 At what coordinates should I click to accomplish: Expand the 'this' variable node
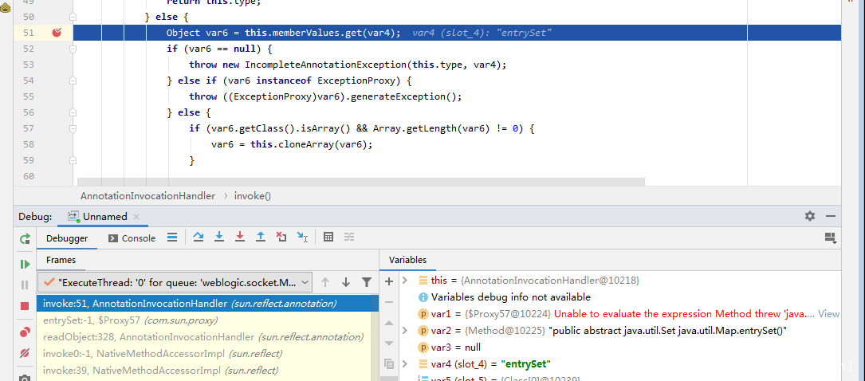(x=405, y=281)
